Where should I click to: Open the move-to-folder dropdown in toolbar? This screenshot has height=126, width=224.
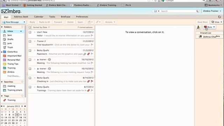(x=90, y=22)
